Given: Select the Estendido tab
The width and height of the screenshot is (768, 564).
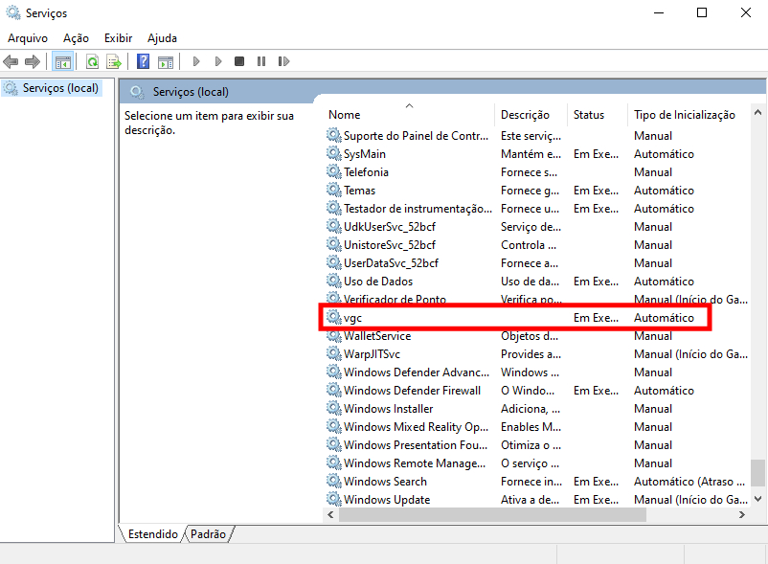Looking at the screenshot, I should click(153, 534).
